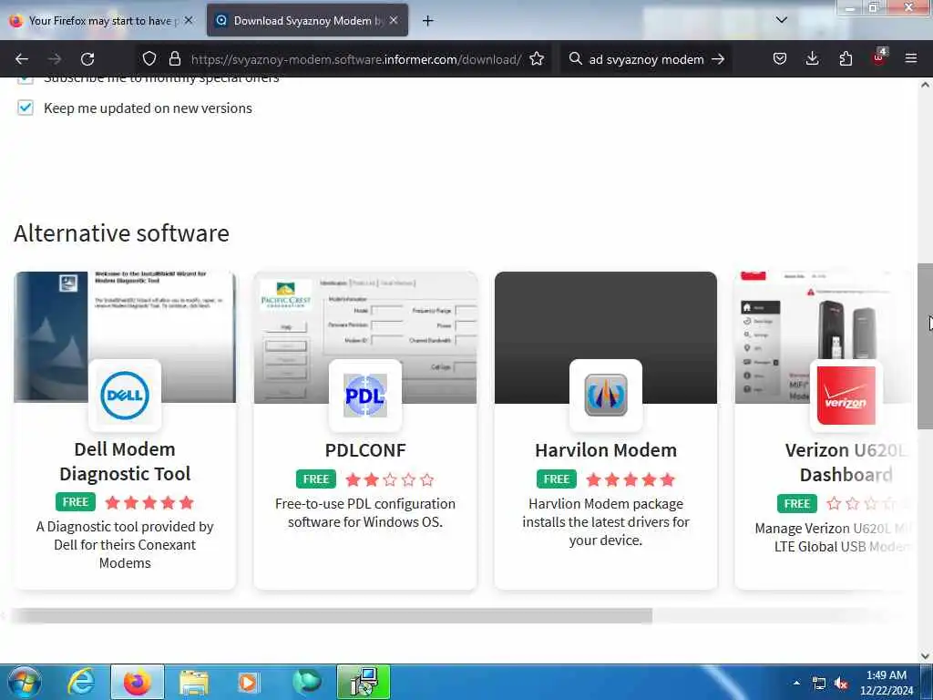Click 'Alternative software' heading
The height and width of the screenshot is (700, 933).
(x=121, y=232)
